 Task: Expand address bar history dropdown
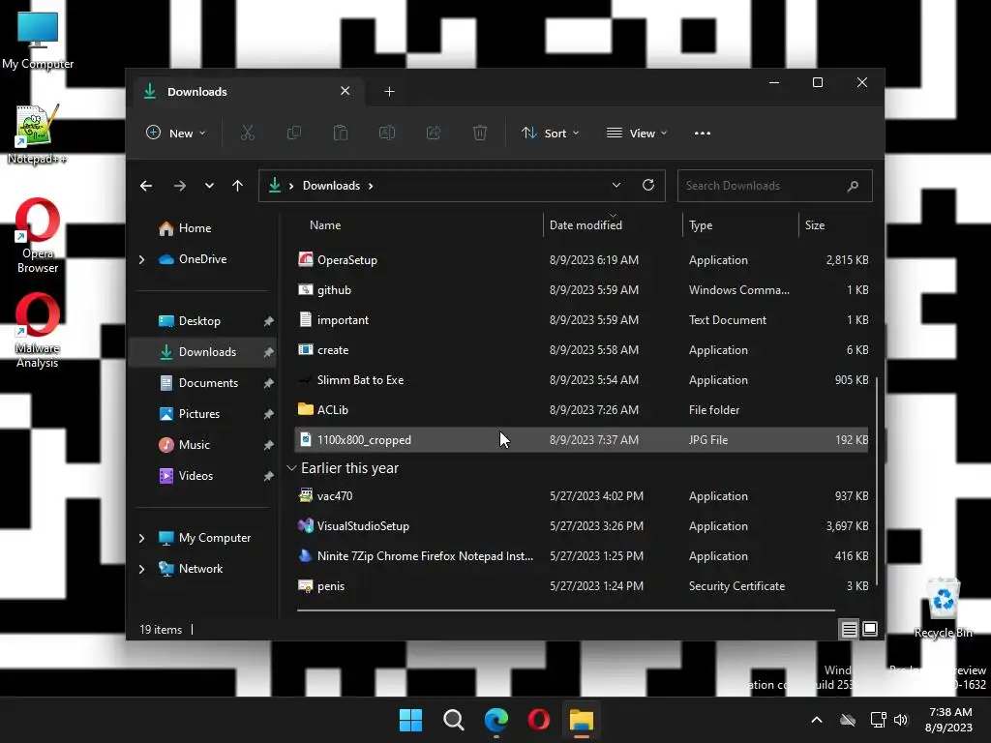pos(616,185)
